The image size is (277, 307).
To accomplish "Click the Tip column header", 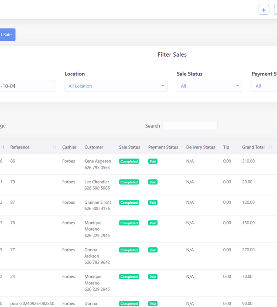I will pyautogui.click(x=226, y=147).
